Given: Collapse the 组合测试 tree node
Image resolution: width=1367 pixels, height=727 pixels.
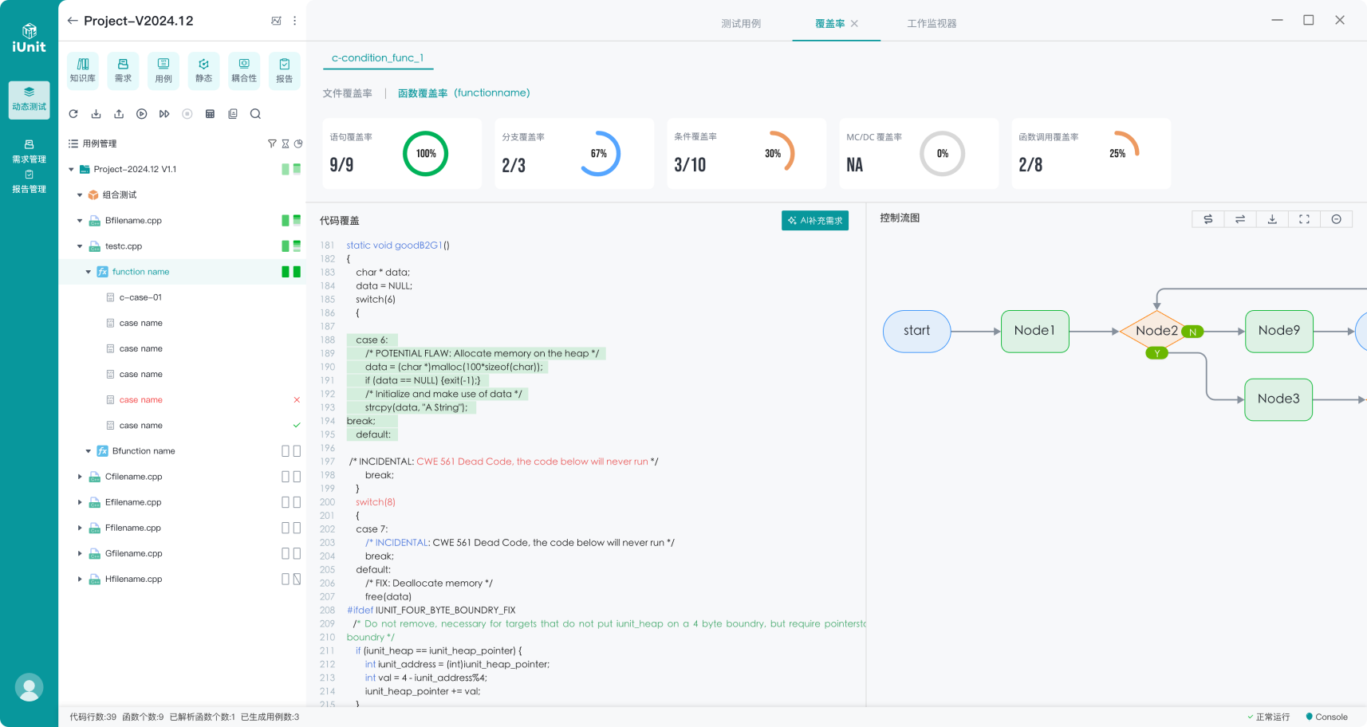Looking at the screenshot, I should pos(80,195).
